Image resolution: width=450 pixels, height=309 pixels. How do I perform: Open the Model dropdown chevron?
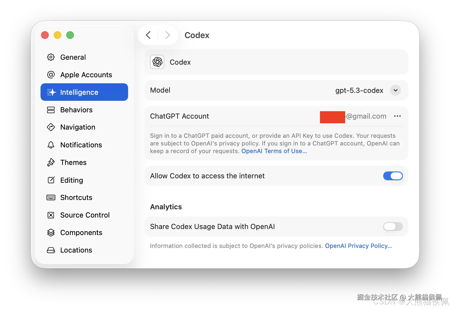(396, 90)
